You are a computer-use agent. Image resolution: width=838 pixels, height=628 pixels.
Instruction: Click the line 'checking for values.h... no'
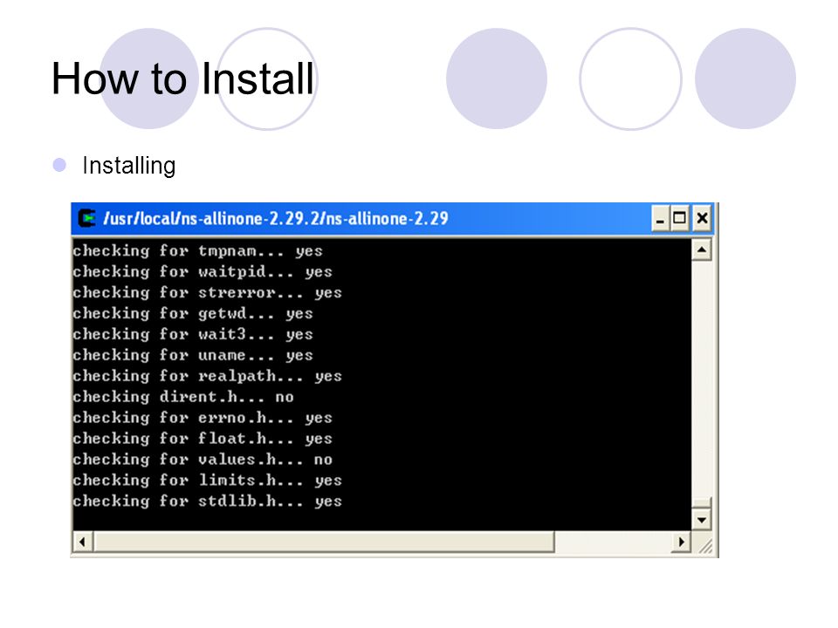(203, 460)
